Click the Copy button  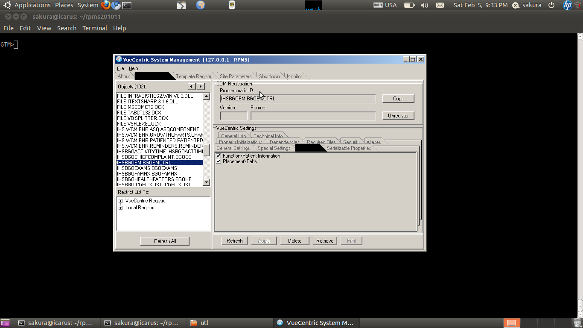pyautogui.click(x=398, y=99)
